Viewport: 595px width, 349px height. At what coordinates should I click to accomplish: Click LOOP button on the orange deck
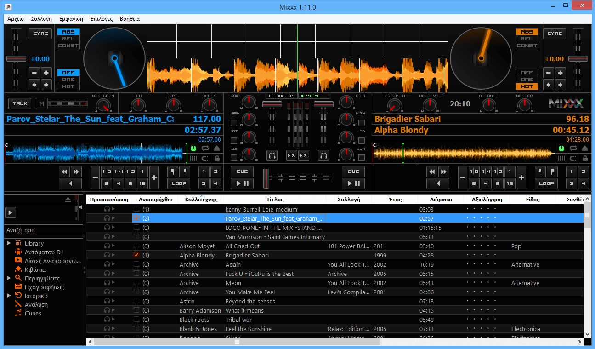(x=546, y=183)
